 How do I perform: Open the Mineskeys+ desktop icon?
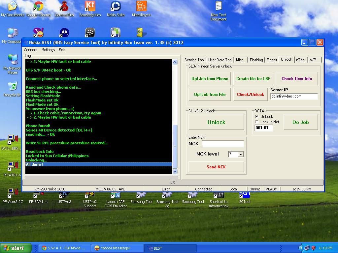[x=141, y=7]
